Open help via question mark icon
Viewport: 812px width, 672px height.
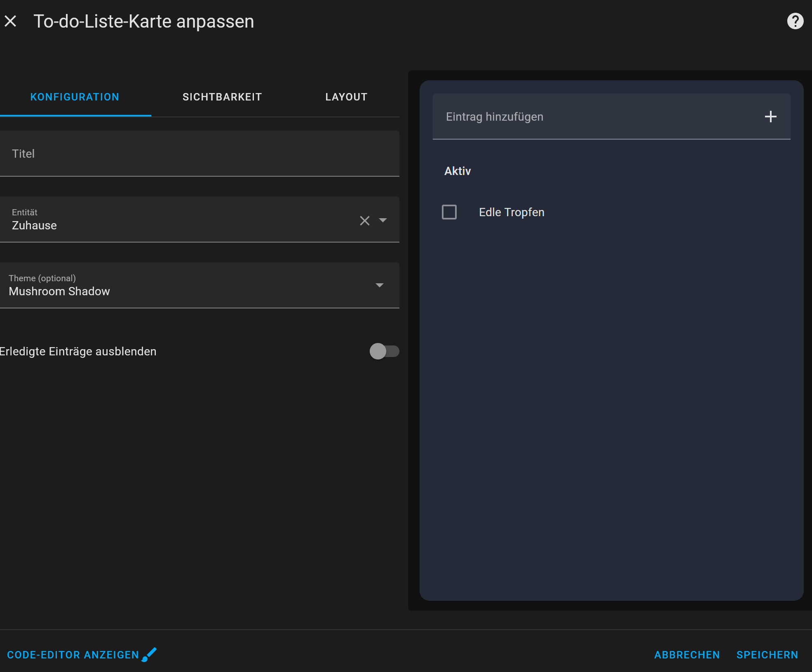pos(795,21)
